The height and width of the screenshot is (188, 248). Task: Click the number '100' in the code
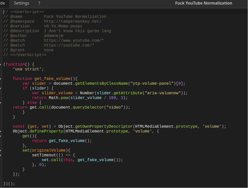[112, 98]
